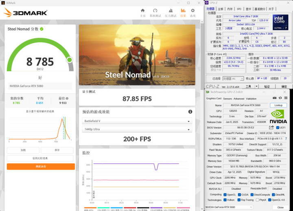Toggle the UEFI checkbox in GPU-Z
This screenshot has width=293, height=211.
click(278, 127)
